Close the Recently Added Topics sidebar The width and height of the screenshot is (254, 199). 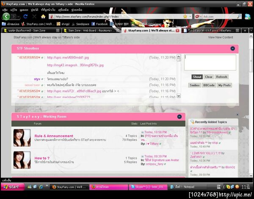237,115
